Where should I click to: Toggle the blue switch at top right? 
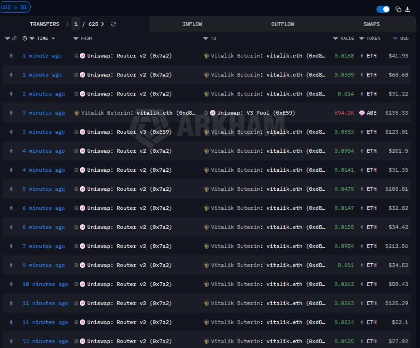coord(383,10)
